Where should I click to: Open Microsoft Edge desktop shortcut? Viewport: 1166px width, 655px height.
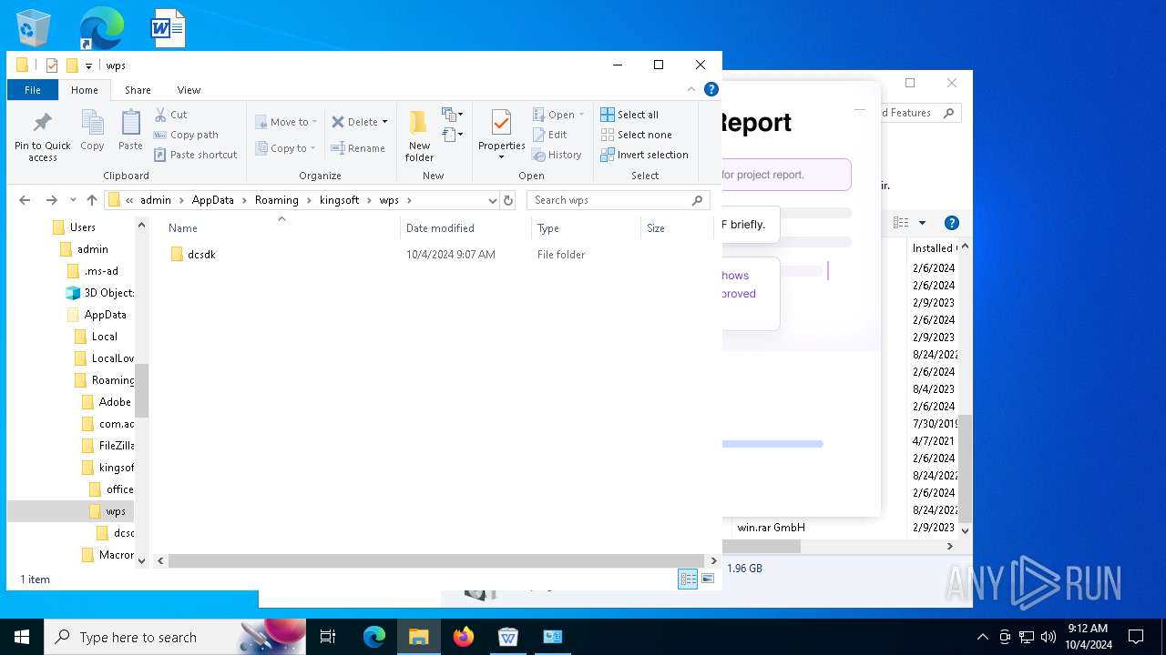click(101, 28)
